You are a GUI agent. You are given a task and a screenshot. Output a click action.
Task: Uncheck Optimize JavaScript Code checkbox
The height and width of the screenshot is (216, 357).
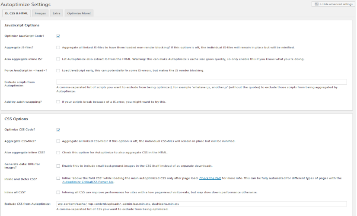pyautogui.click(x=58, y=36)
